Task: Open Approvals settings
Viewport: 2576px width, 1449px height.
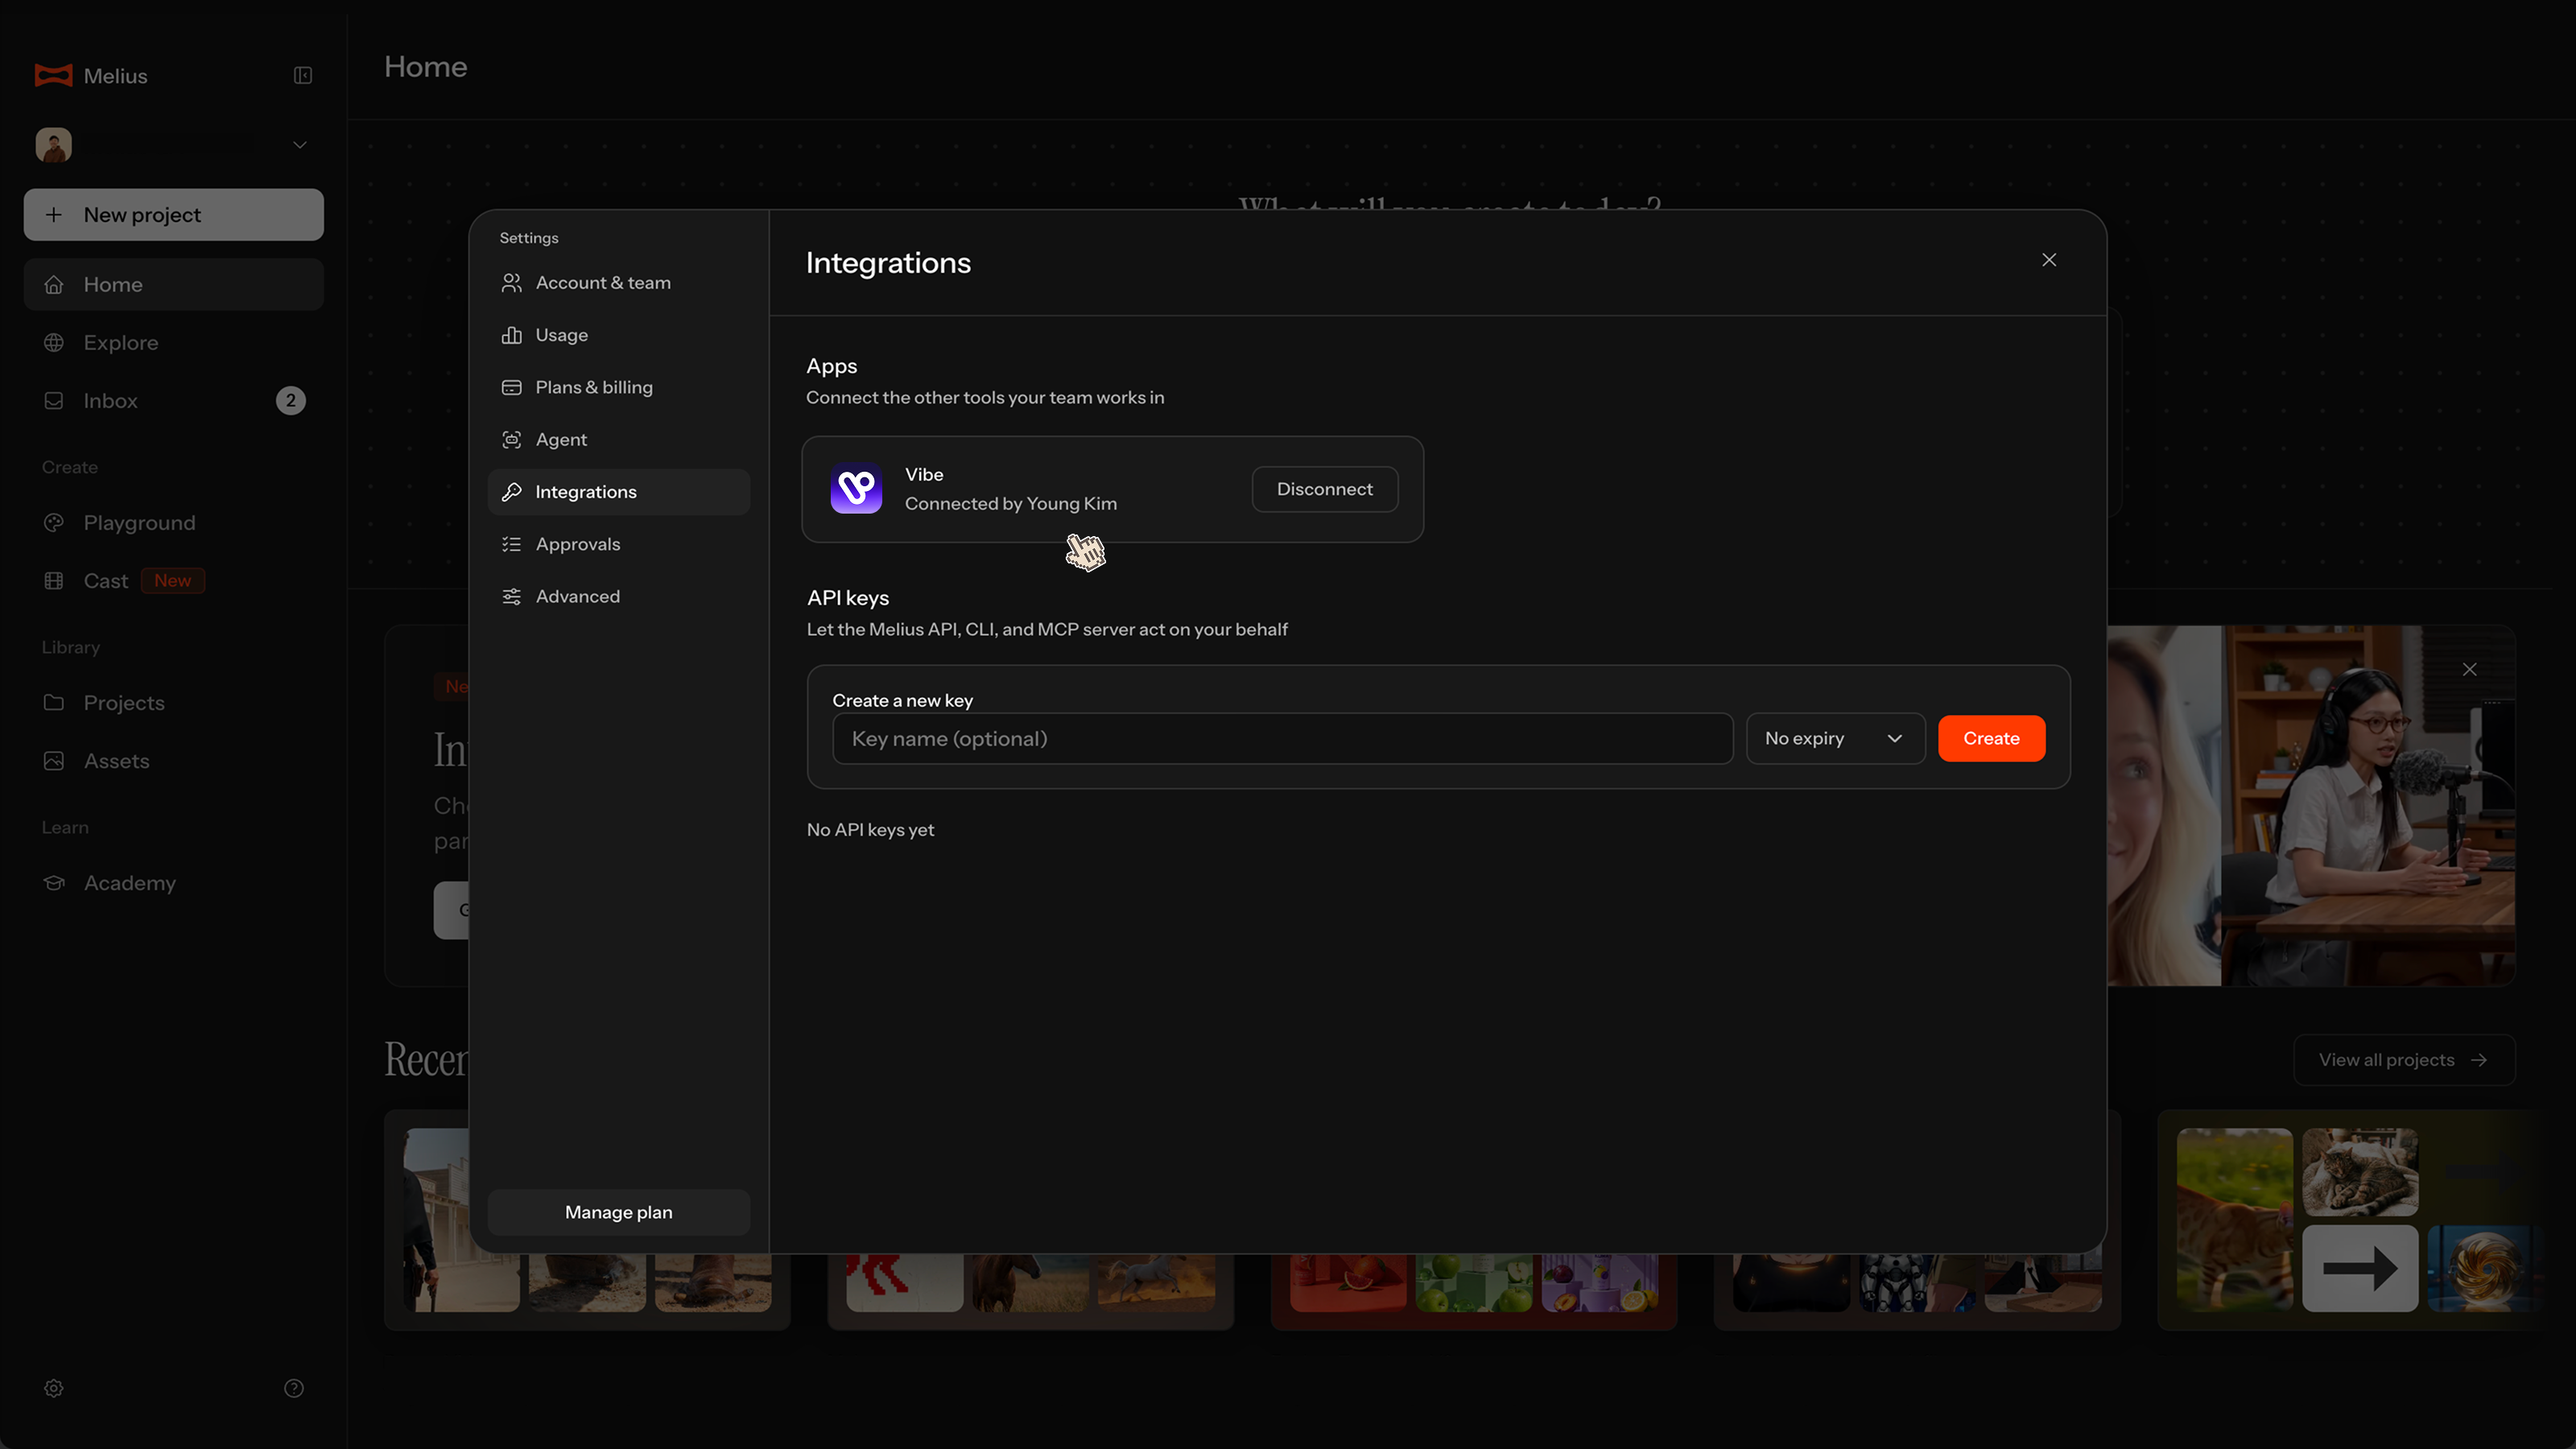Action: coord(619,544)
